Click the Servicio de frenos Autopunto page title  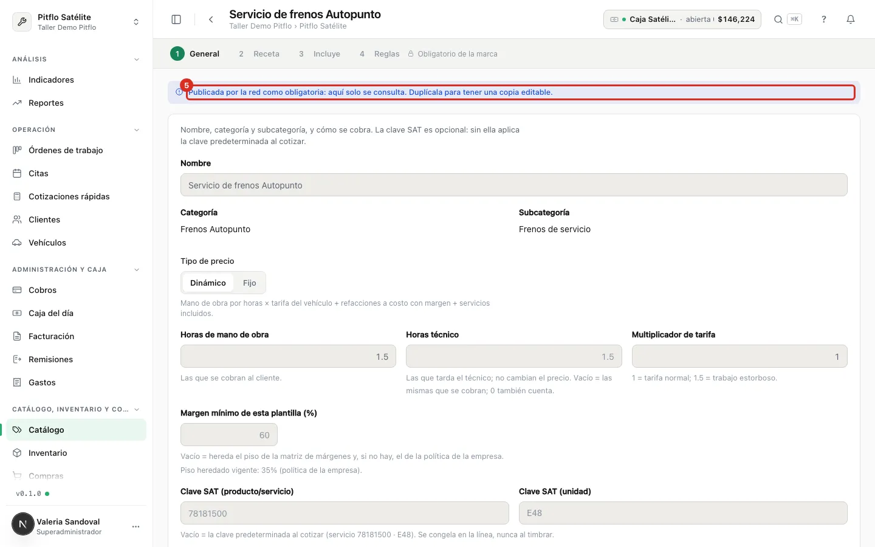[305, 14]
